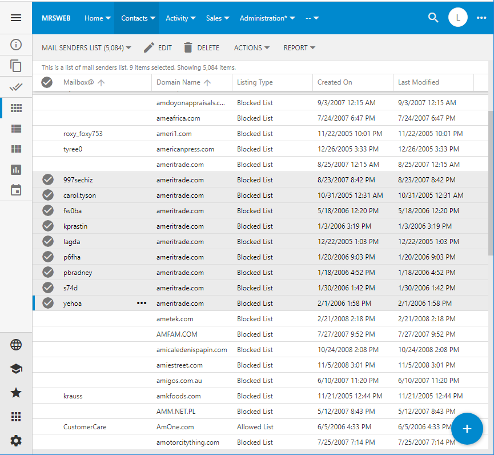Click the ametek.com domain cell

175,318
